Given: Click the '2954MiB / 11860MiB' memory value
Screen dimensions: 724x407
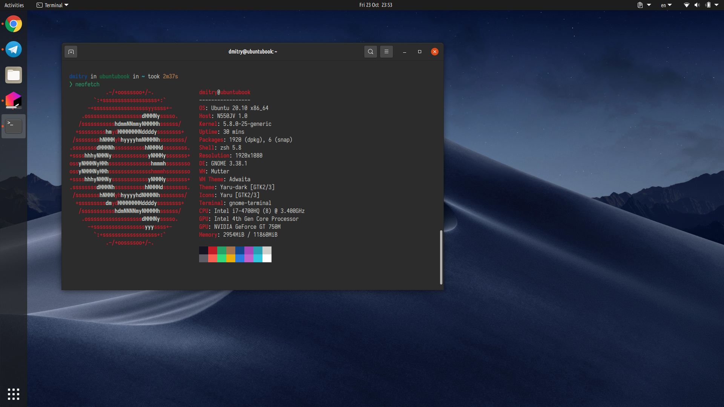Looking at the screenshot, I should [250, 235].
